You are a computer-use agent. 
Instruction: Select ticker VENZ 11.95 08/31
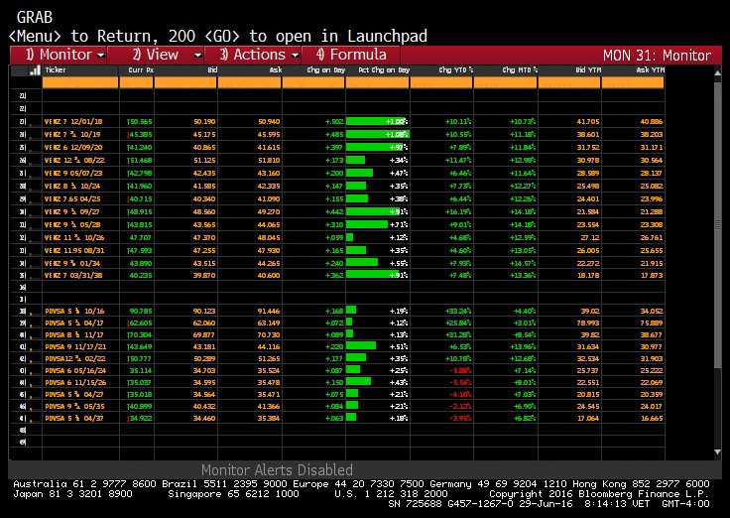74,251
